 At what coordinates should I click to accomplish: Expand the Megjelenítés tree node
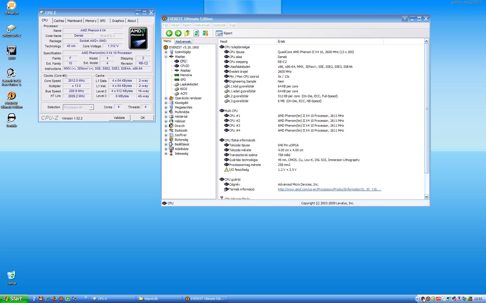[166, 107]
